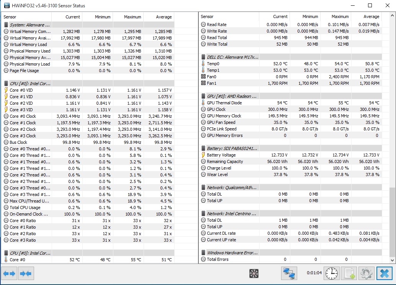The image size is (396, 285).
Task: Select the On-Demand Clock row
Action: click(88, 214)
